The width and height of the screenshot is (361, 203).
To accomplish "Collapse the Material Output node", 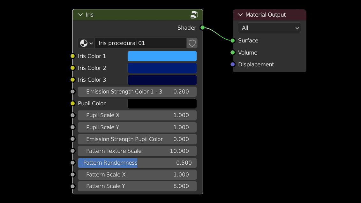I will (x=240, y=15).
